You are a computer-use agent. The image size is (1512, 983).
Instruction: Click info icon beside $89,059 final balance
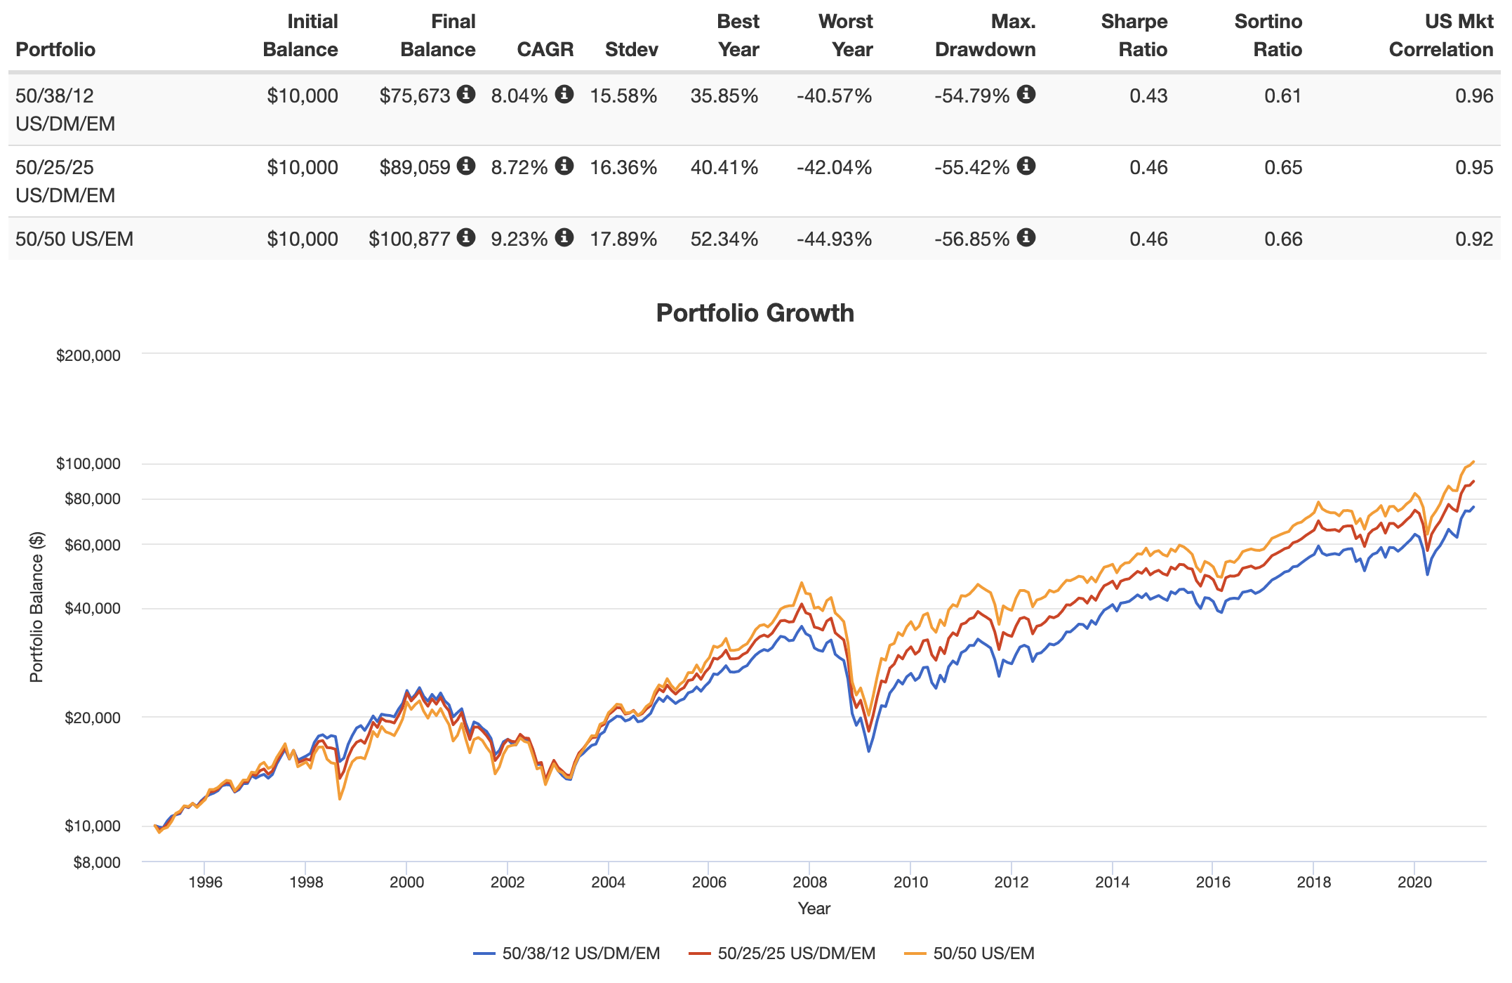pyautogui.click(x=466, y=166)
